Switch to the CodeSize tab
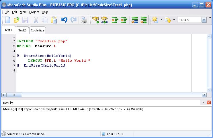Viewport: 213px width, 138px height. coord(37,30)
